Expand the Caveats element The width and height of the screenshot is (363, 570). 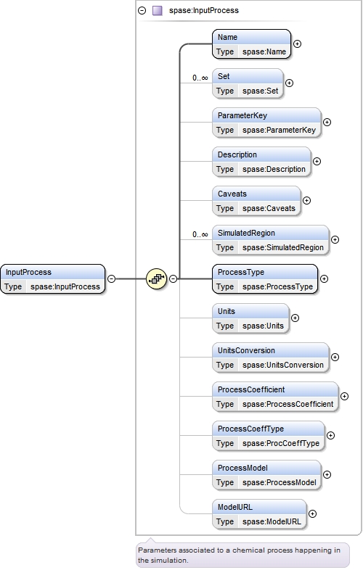click(306, 201)
